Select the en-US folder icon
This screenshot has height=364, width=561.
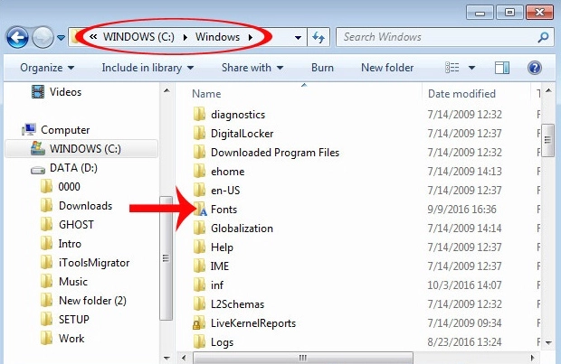click(199, 190)
